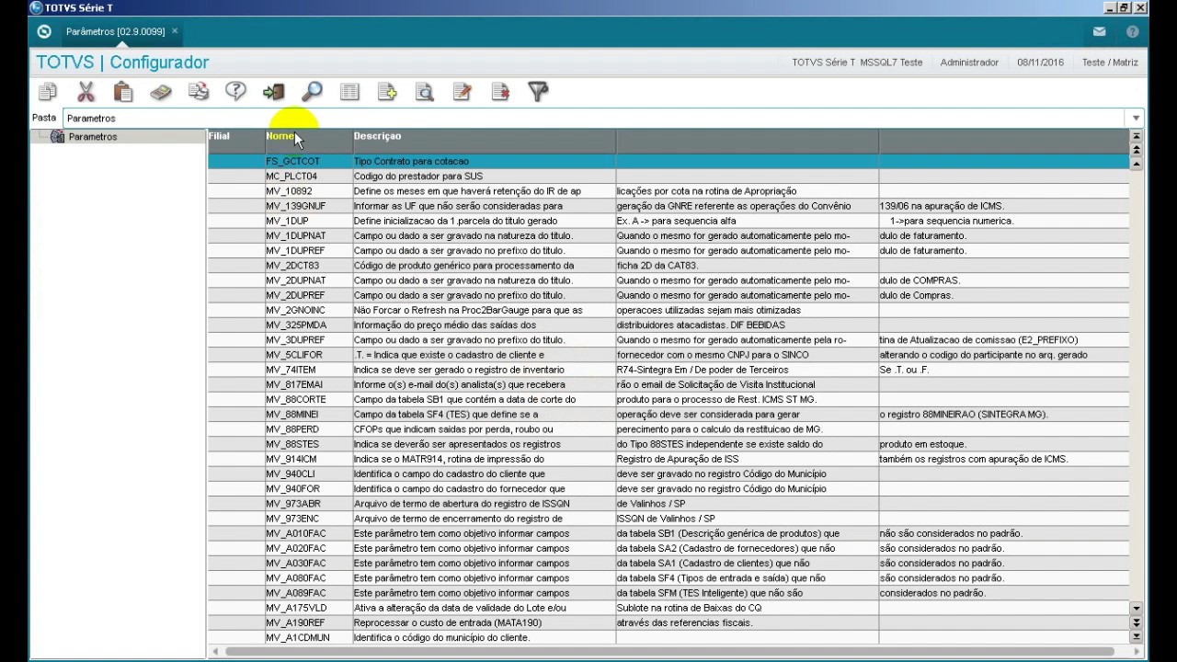Click the Administrador user label in header
Viewport: 1177px width, 662px height.
click(969, 63)
